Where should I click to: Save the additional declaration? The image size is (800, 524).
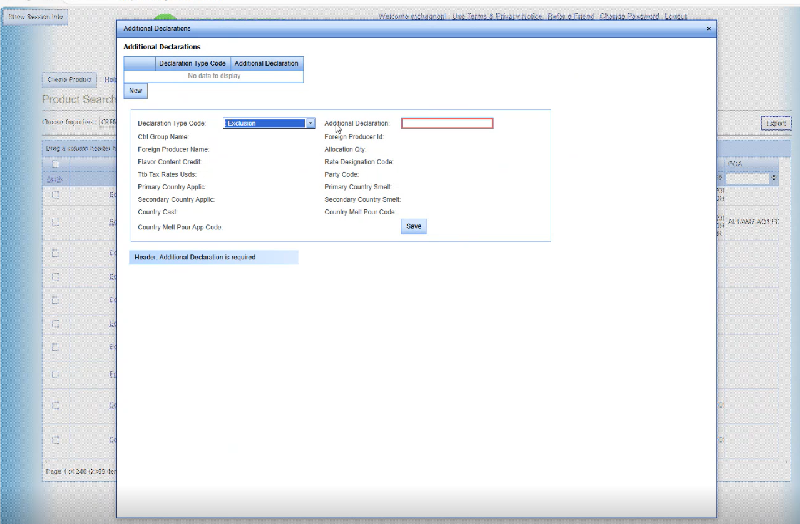(x=413, y=226)
